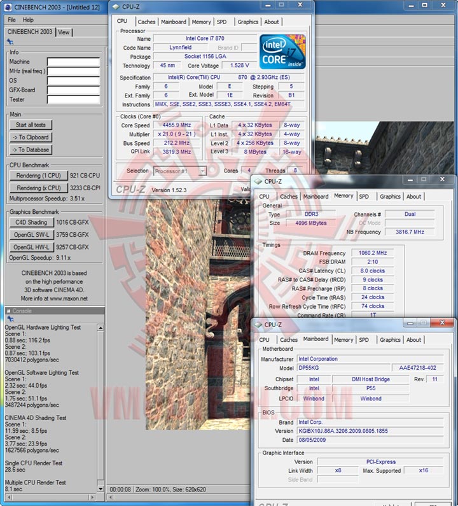This screenshot has width=458, height=506.
Task: Open Memory tab in top CPU-Z window
Action: click(201, 22)
